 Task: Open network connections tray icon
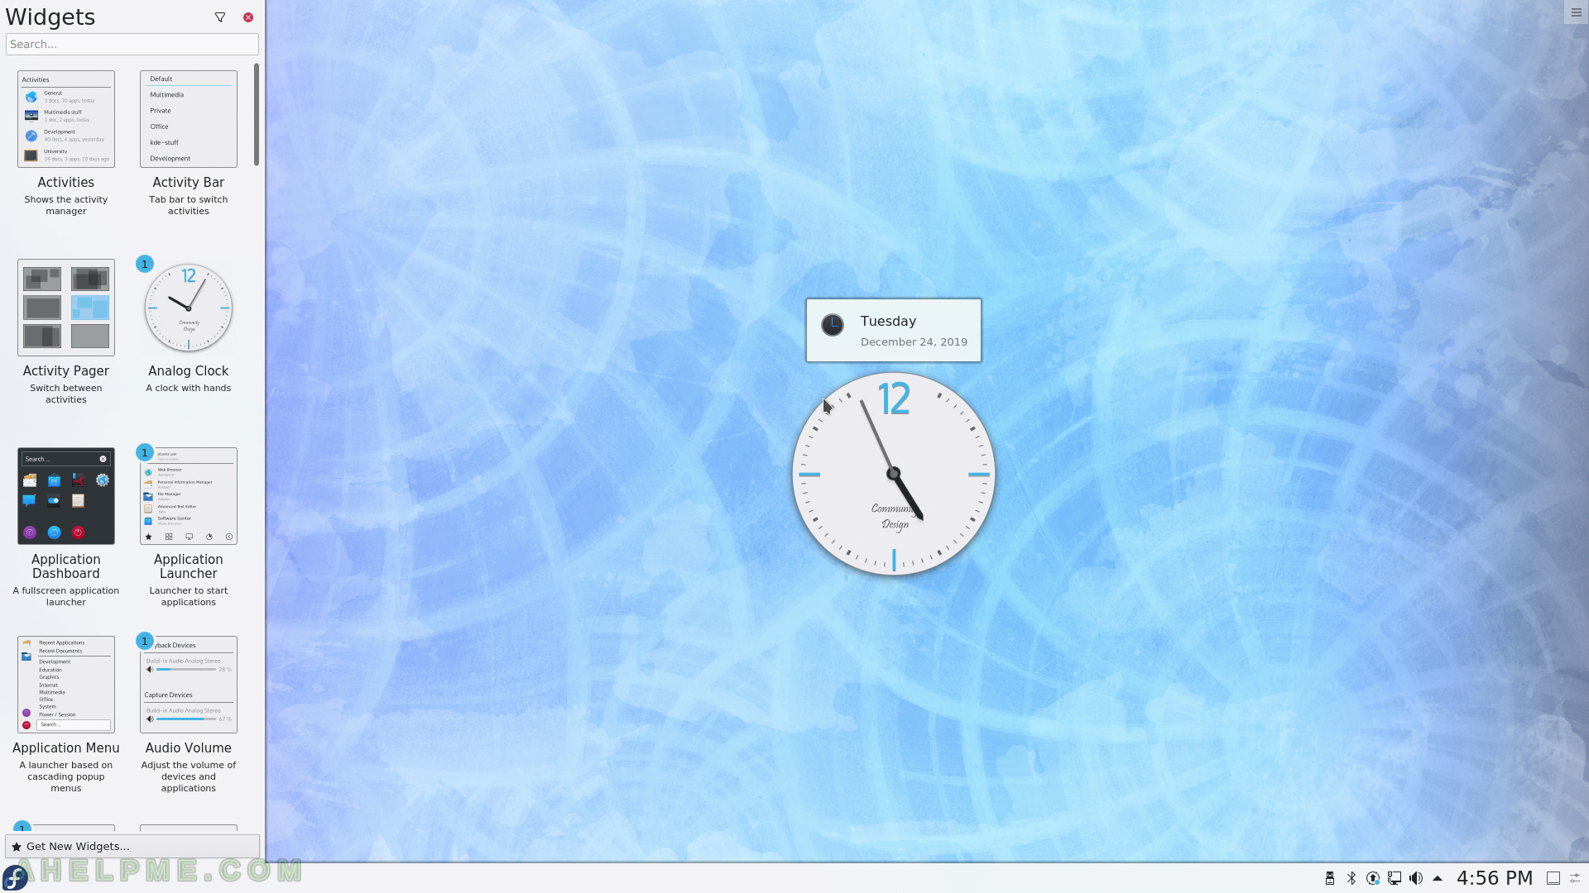click(1395, 878)
